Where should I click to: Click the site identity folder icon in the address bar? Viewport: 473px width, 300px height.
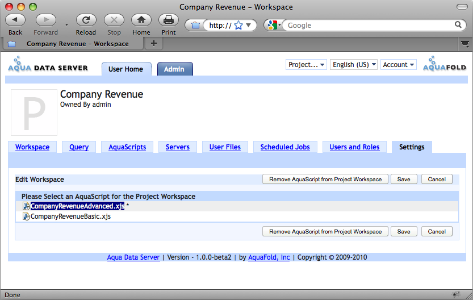point(195,26)
